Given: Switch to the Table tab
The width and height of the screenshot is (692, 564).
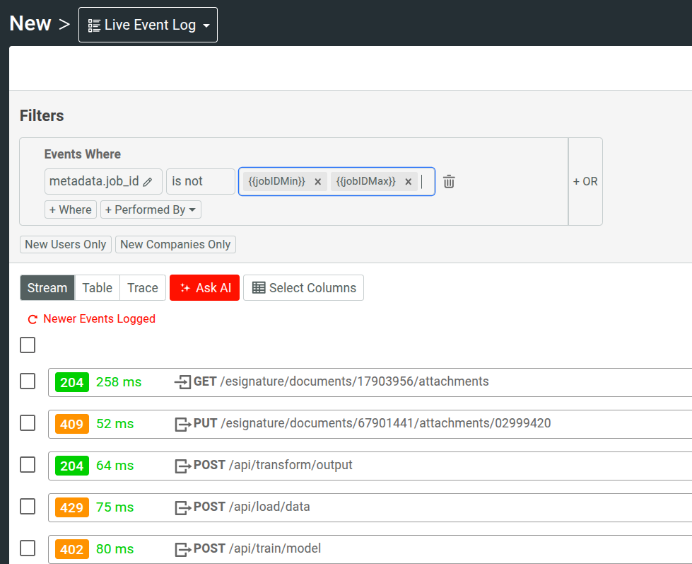Looking at the screenshot, I should [x=97, y=287].
